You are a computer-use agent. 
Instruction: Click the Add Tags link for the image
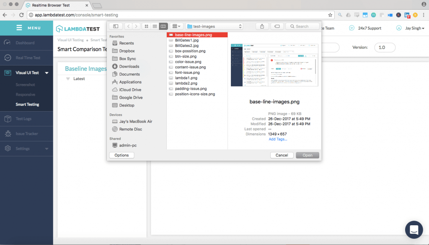tap(278, 139)
